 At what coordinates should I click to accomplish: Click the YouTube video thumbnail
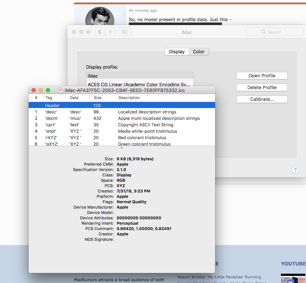coord(293,278)
